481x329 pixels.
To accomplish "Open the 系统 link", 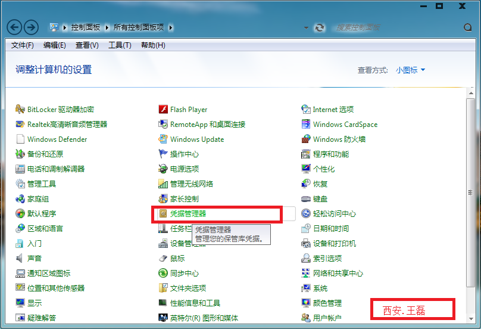I will coord(320,288).
